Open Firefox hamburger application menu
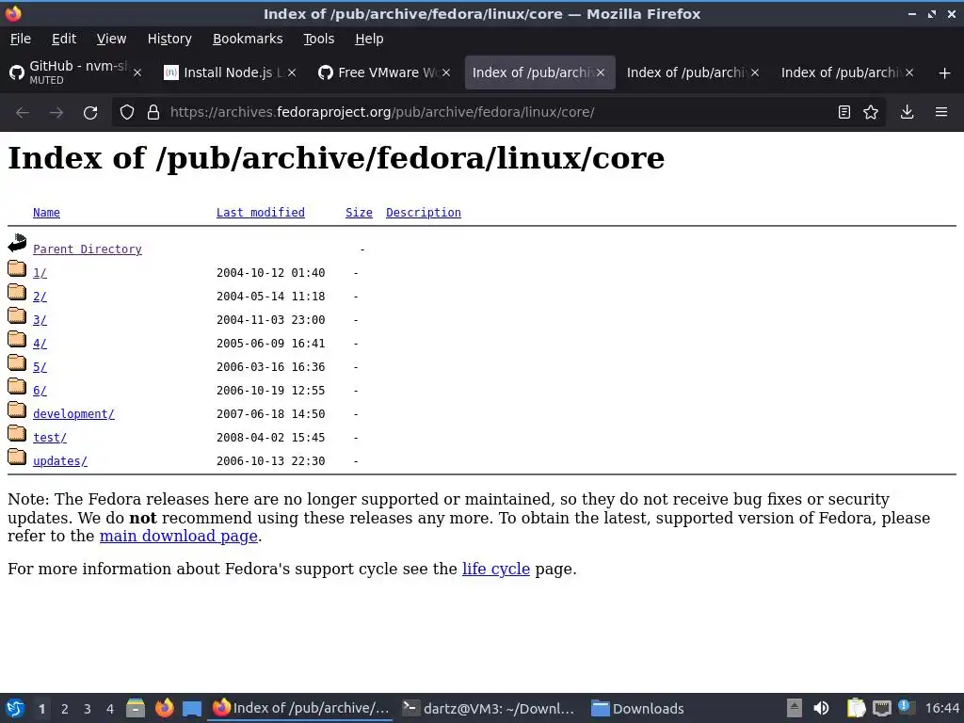 pos(941,112)
